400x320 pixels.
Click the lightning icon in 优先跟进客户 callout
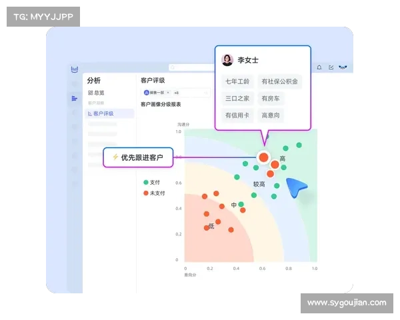[x=115, y=157]
